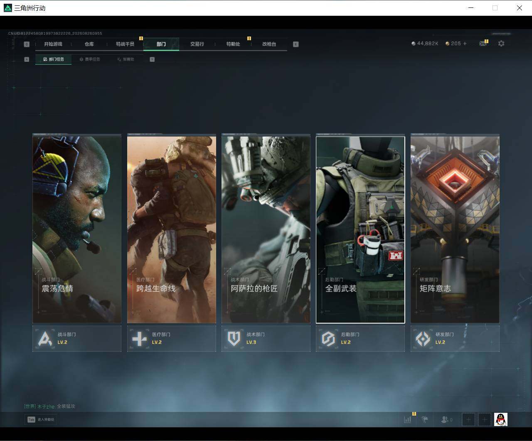
Task: Open the middle sub-tab next to 部门任务
Action: click(x=90, y=59)
